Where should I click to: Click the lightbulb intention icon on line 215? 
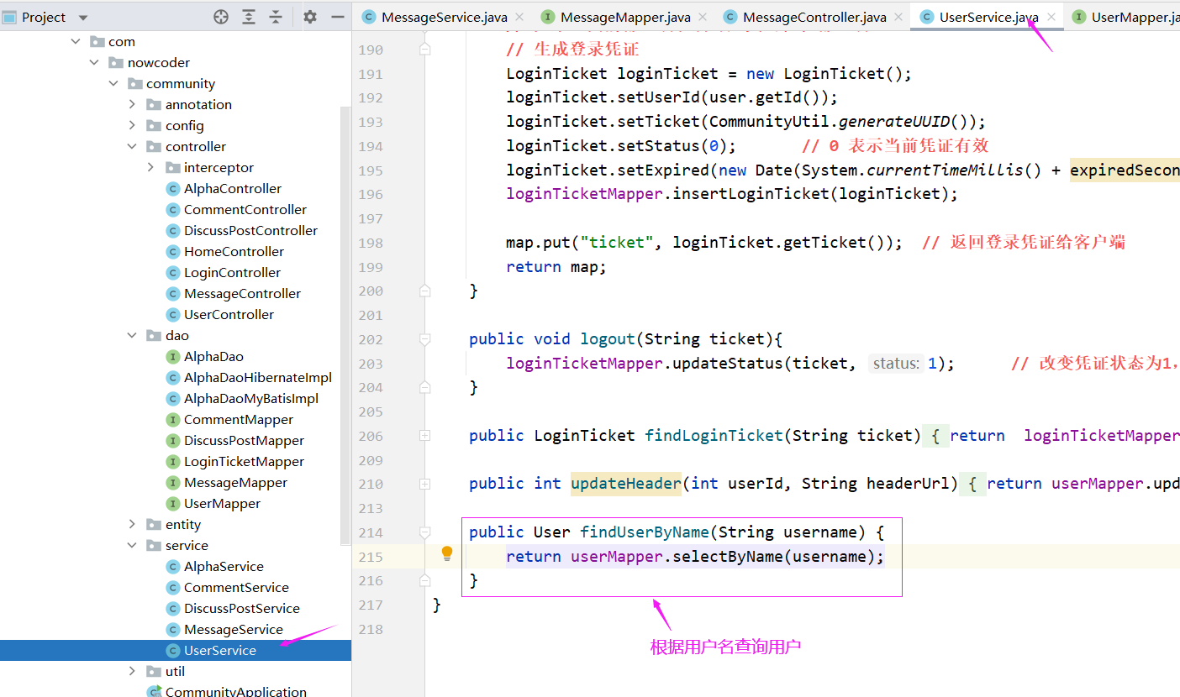[x=447, y=553]
